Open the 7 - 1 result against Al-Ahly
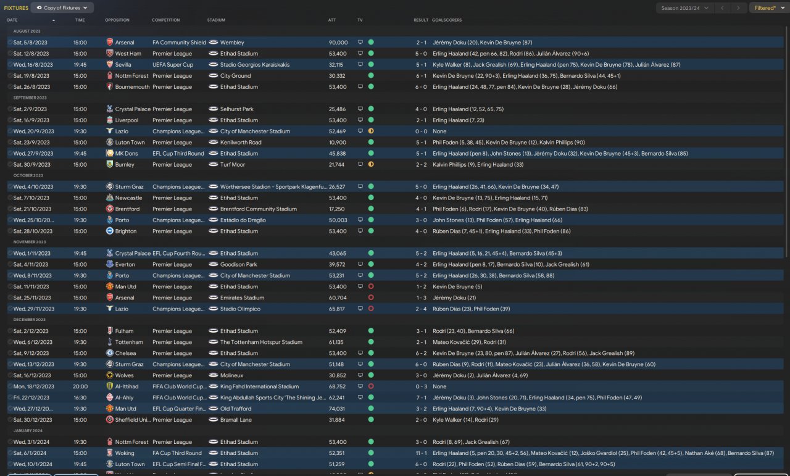This screenshot has width=790, height=476. tap(421, 398)
